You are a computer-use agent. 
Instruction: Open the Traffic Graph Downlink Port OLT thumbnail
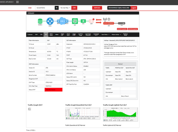click(x=83, y=113)
